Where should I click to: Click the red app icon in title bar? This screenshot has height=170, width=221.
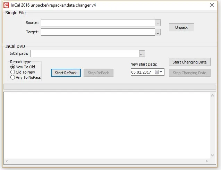pyautogui.click(x=6, y=5)
